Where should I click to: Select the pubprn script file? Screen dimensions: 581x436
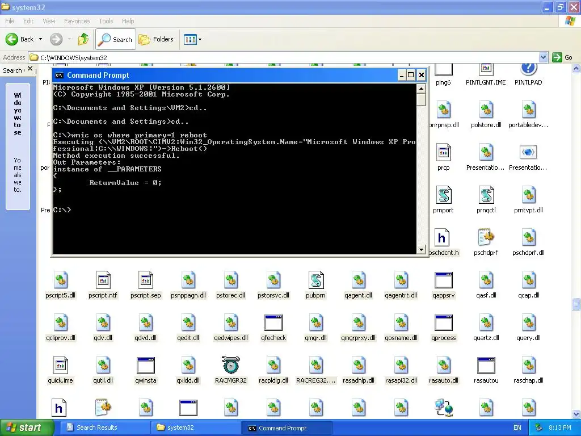click(315, 285)
